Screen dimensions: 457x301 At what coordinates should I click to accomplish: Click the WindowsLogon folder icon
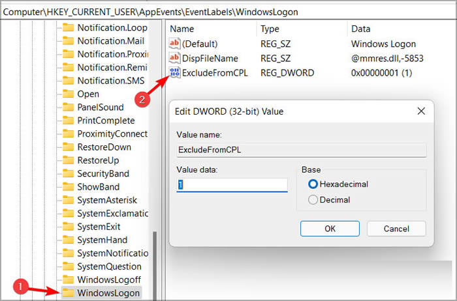tap(68, 293)
